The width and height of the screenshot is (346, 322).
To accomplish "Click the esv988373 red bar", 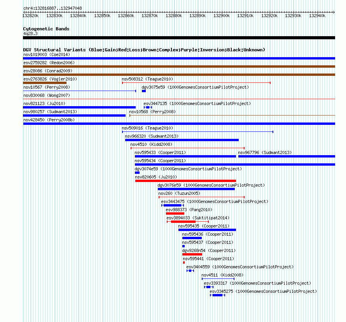I will pyautogui.click(x=175, y=213).
